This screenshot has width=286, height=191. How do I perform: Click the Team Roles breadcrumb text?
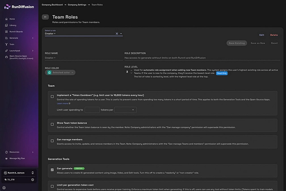click(x=97, y=5)
